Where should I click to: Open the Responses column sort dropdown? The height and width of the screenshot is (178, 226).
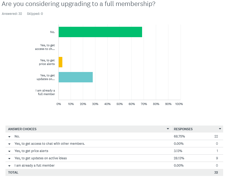[220, 129]
